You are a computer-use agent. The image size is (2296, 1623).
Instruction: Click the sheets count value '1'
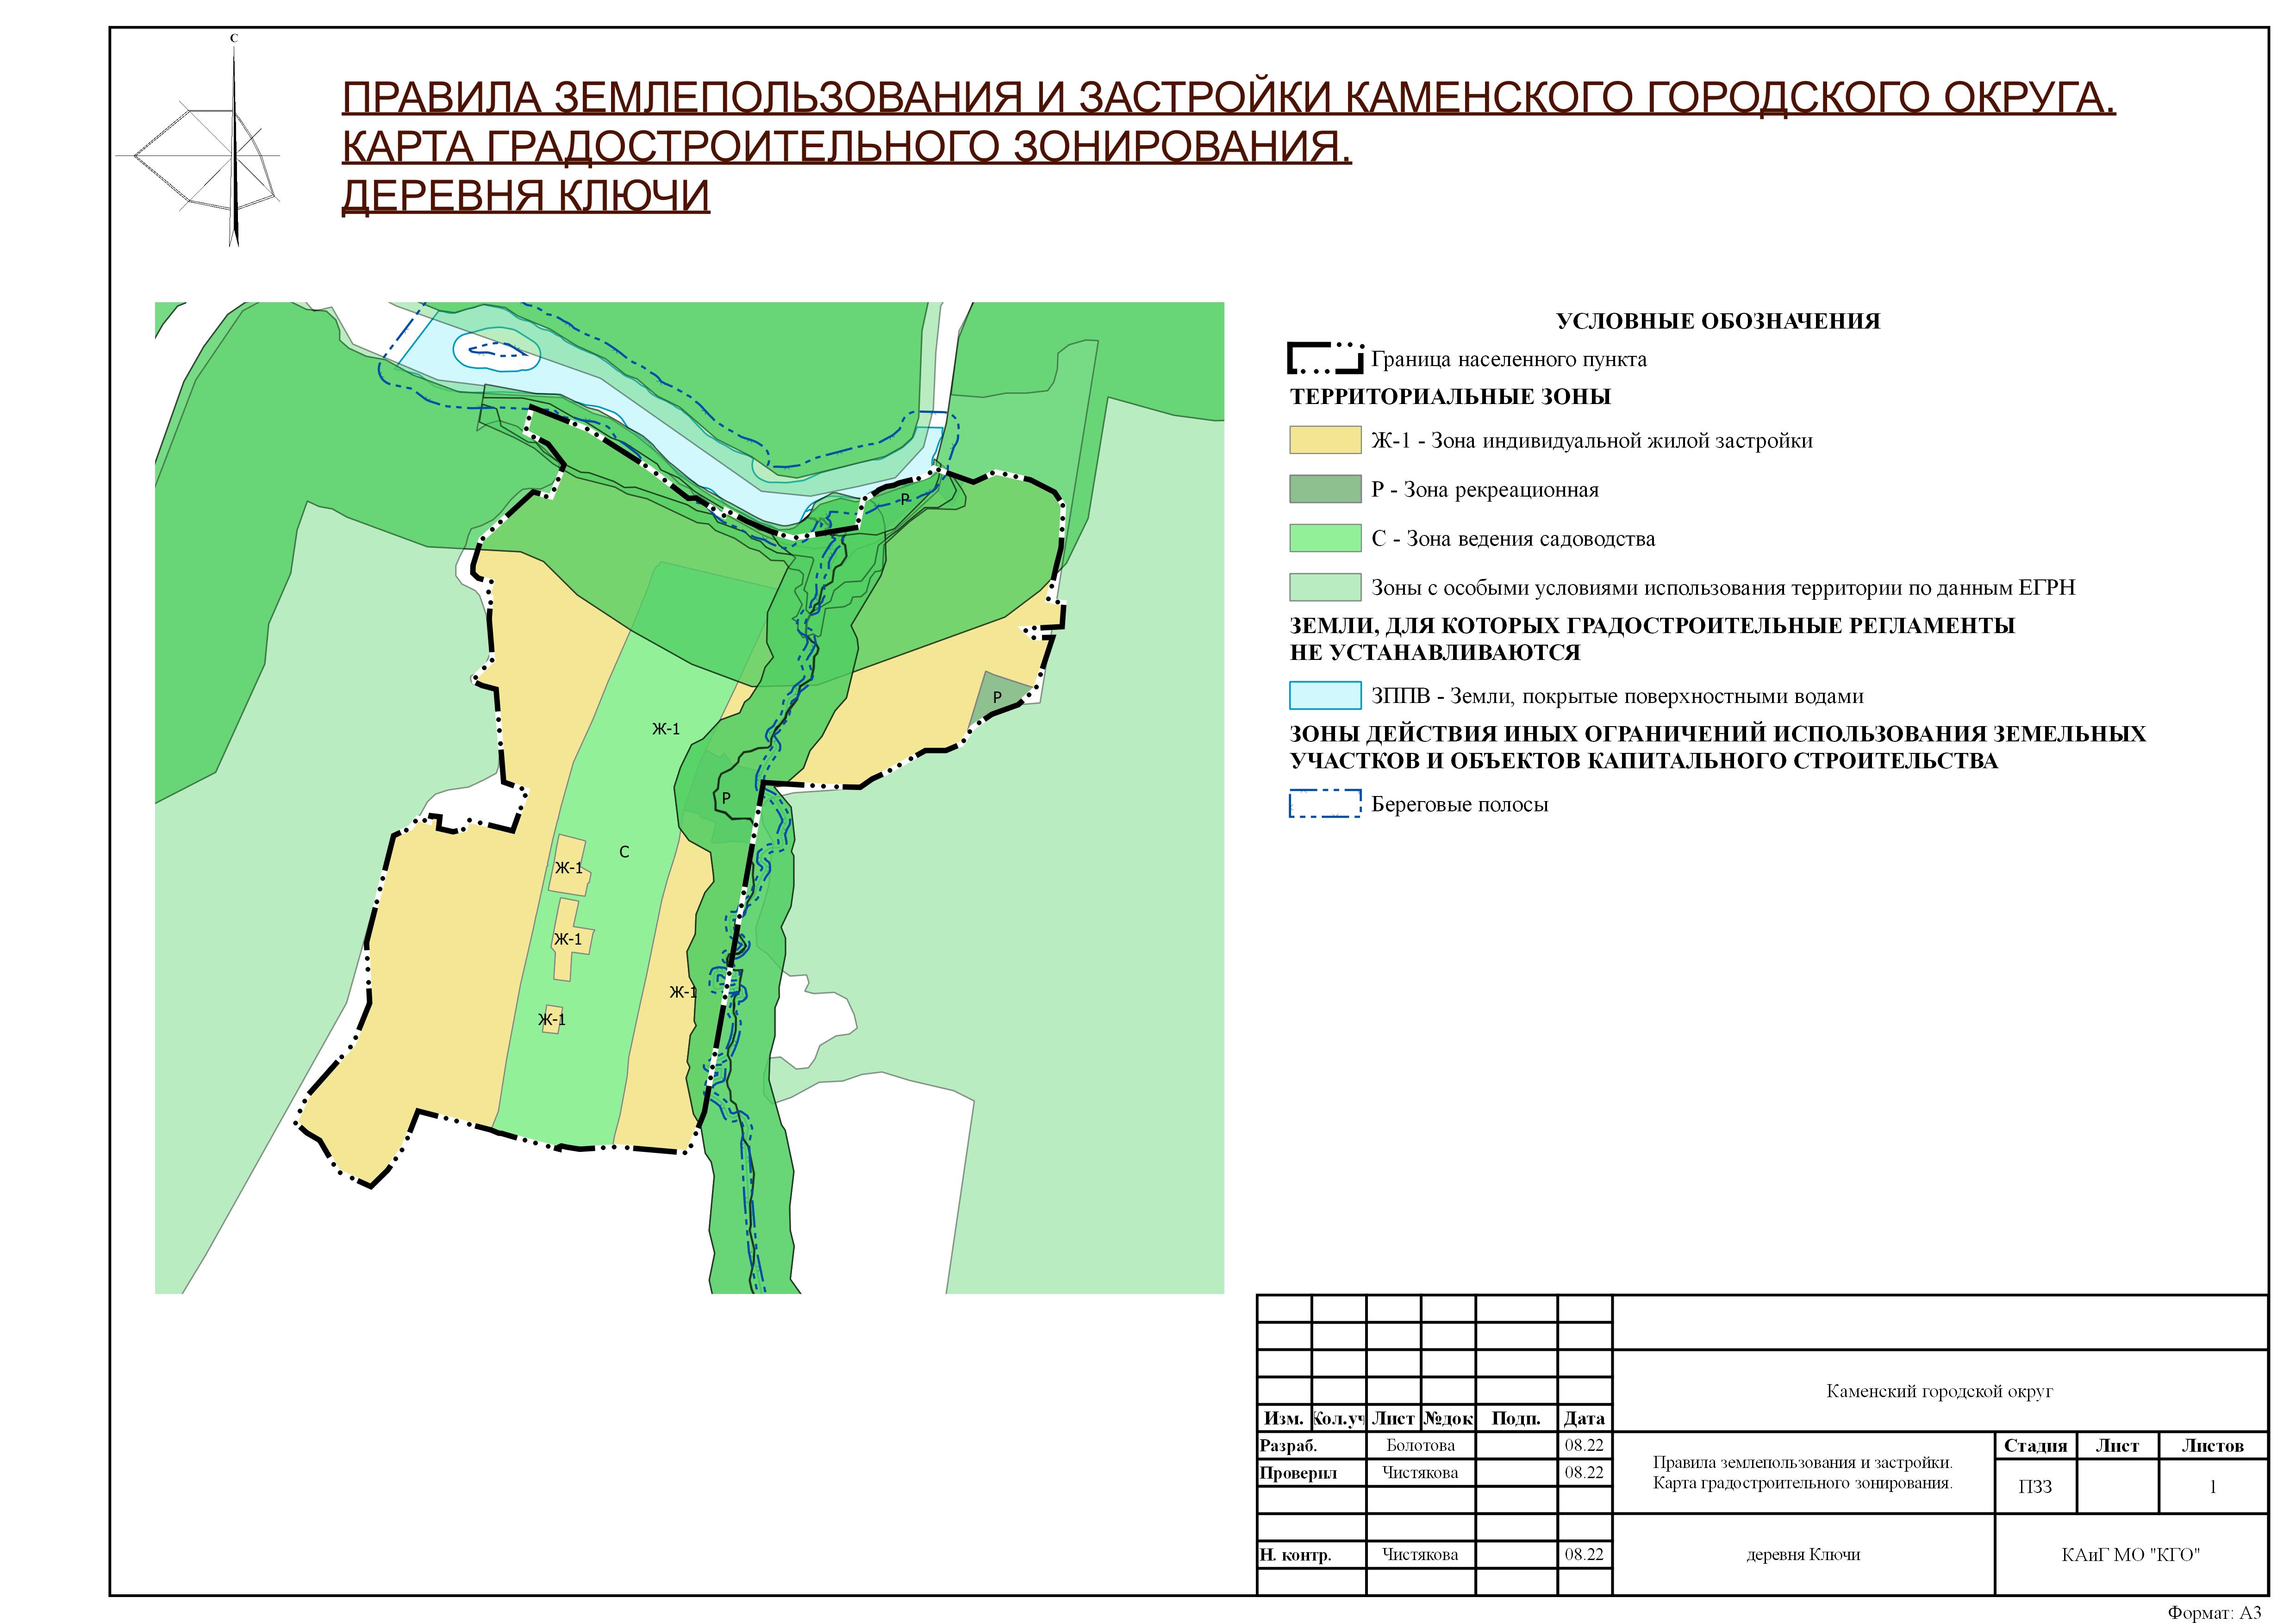(x=2213, y=1487)
